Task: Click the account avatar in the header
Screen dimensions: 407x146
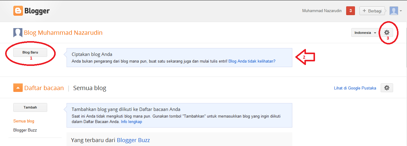Action: (x=394, y=11)
